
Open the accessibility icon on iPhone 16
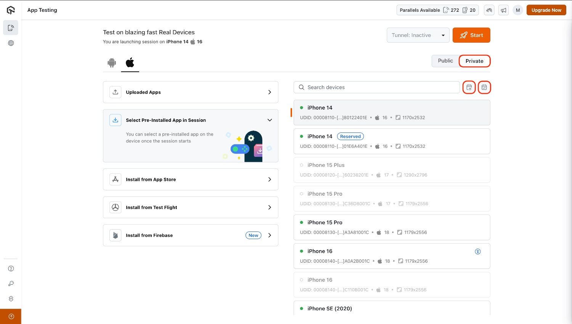pyautogui.click(x=477, y=251)
